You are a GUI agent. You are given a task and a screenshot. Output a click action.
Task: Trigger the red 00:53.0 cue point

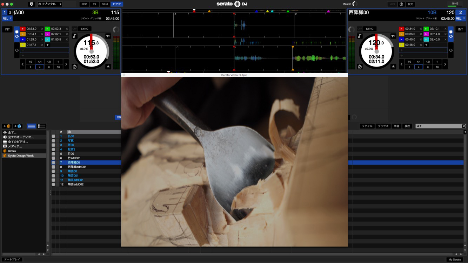[x=23, y=29]
